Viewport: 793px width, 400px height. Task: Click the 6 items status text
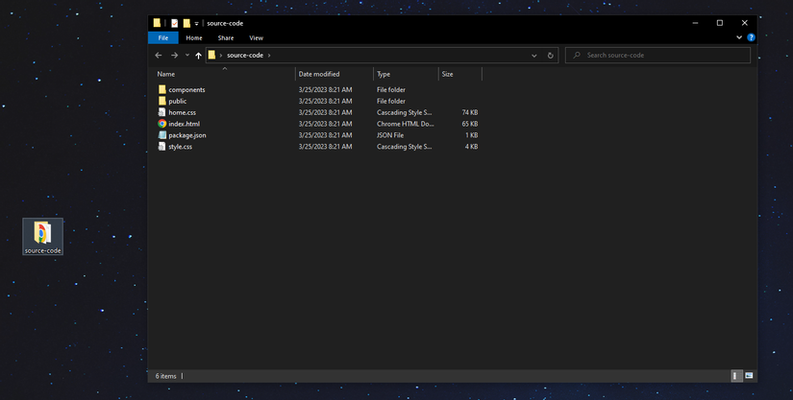166,376
